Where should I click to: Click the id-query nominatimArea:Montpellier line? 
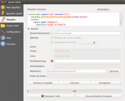point(59,17)
